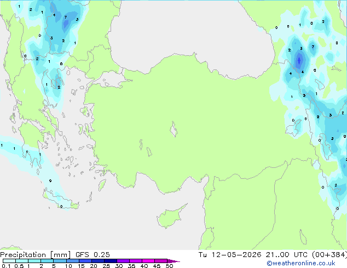Viewport: 347px width, 268px height.
Task: Click the island of Cyprus on the map
Action: [170, 217]
